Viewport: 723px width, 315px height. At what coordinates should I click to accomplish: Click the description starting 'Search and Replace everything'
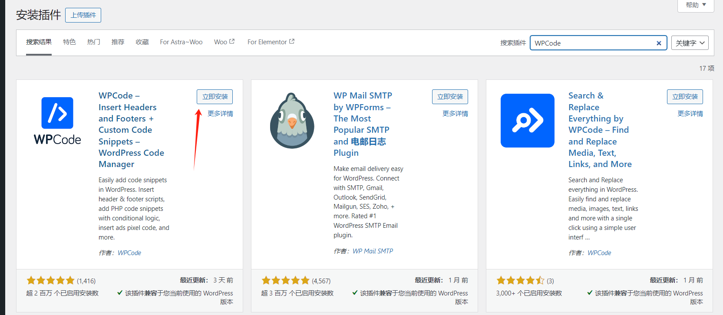[603, 209]
